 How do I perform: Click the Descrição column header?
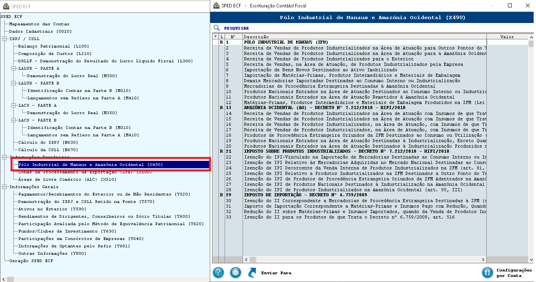364,37
